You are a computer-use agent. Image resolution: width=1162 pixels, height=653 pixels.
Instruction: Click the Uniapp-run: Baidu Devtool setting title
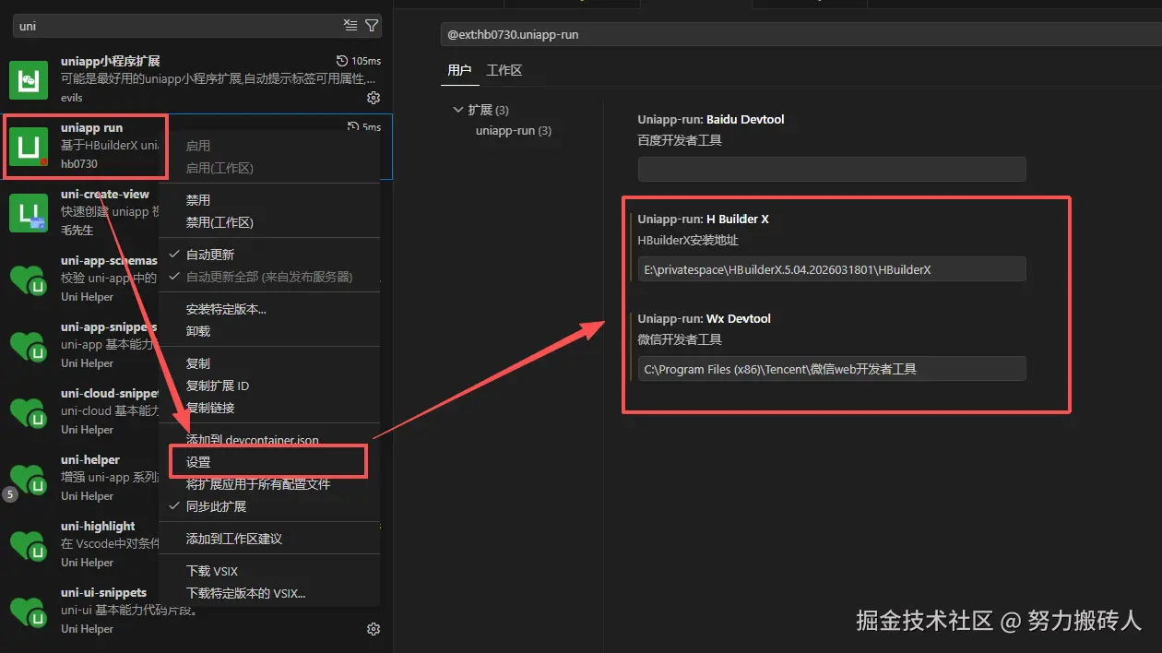pyautogui.click(x=711, y=120)
